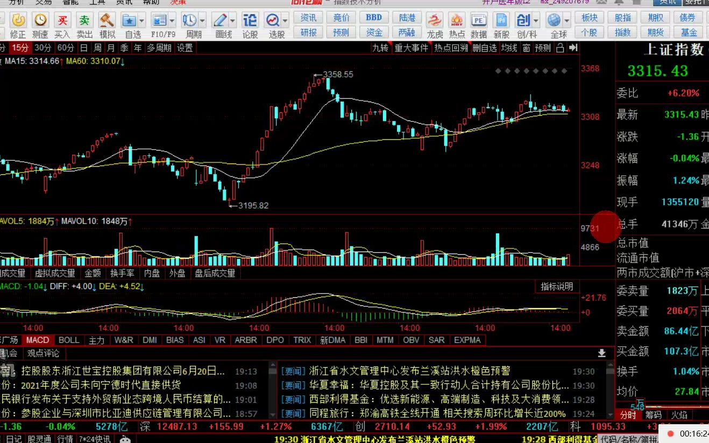Expand the 画线 dropdown arrow
709x443 pixels.
233,21
